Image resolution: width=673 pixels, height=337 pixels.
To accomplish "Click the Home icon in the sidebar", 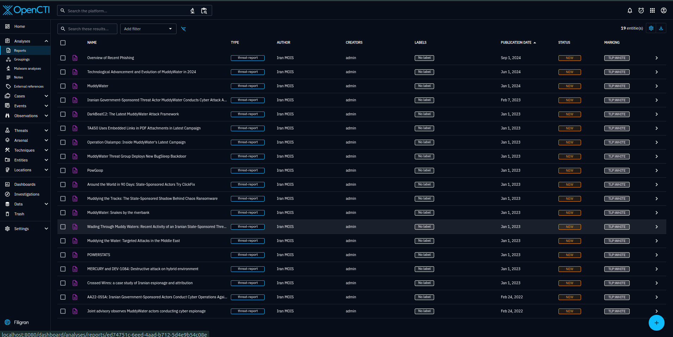I will [7, 26].
